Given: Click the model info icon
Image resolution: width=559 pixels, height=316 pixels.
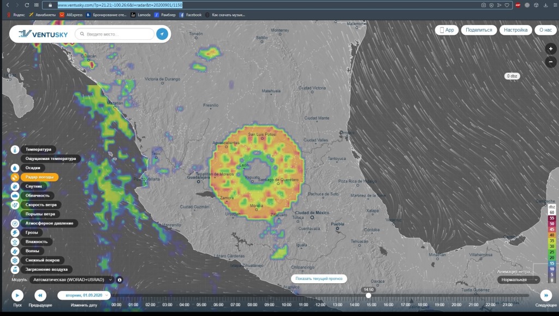Looking at the screenshot, I should (x=120, y=280).
